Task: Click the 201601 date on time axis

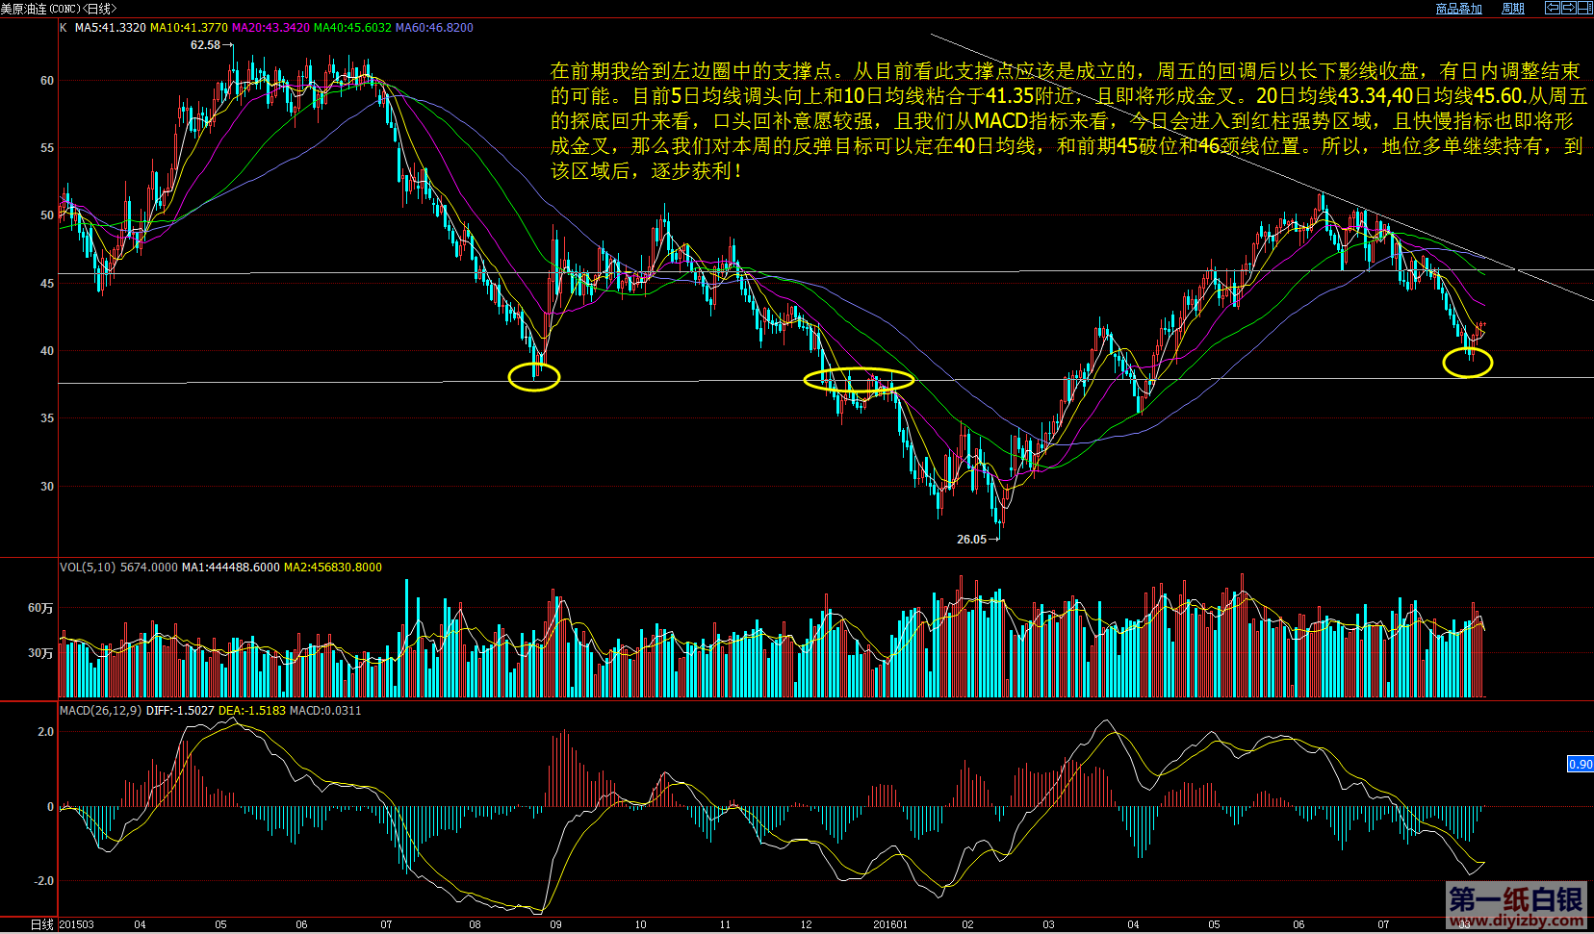Action: click(x=889, y=924)
